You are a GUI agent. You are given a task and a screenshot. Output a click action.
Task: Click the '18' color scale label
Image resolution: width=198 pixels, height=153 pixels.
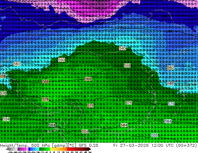[63, 152]
